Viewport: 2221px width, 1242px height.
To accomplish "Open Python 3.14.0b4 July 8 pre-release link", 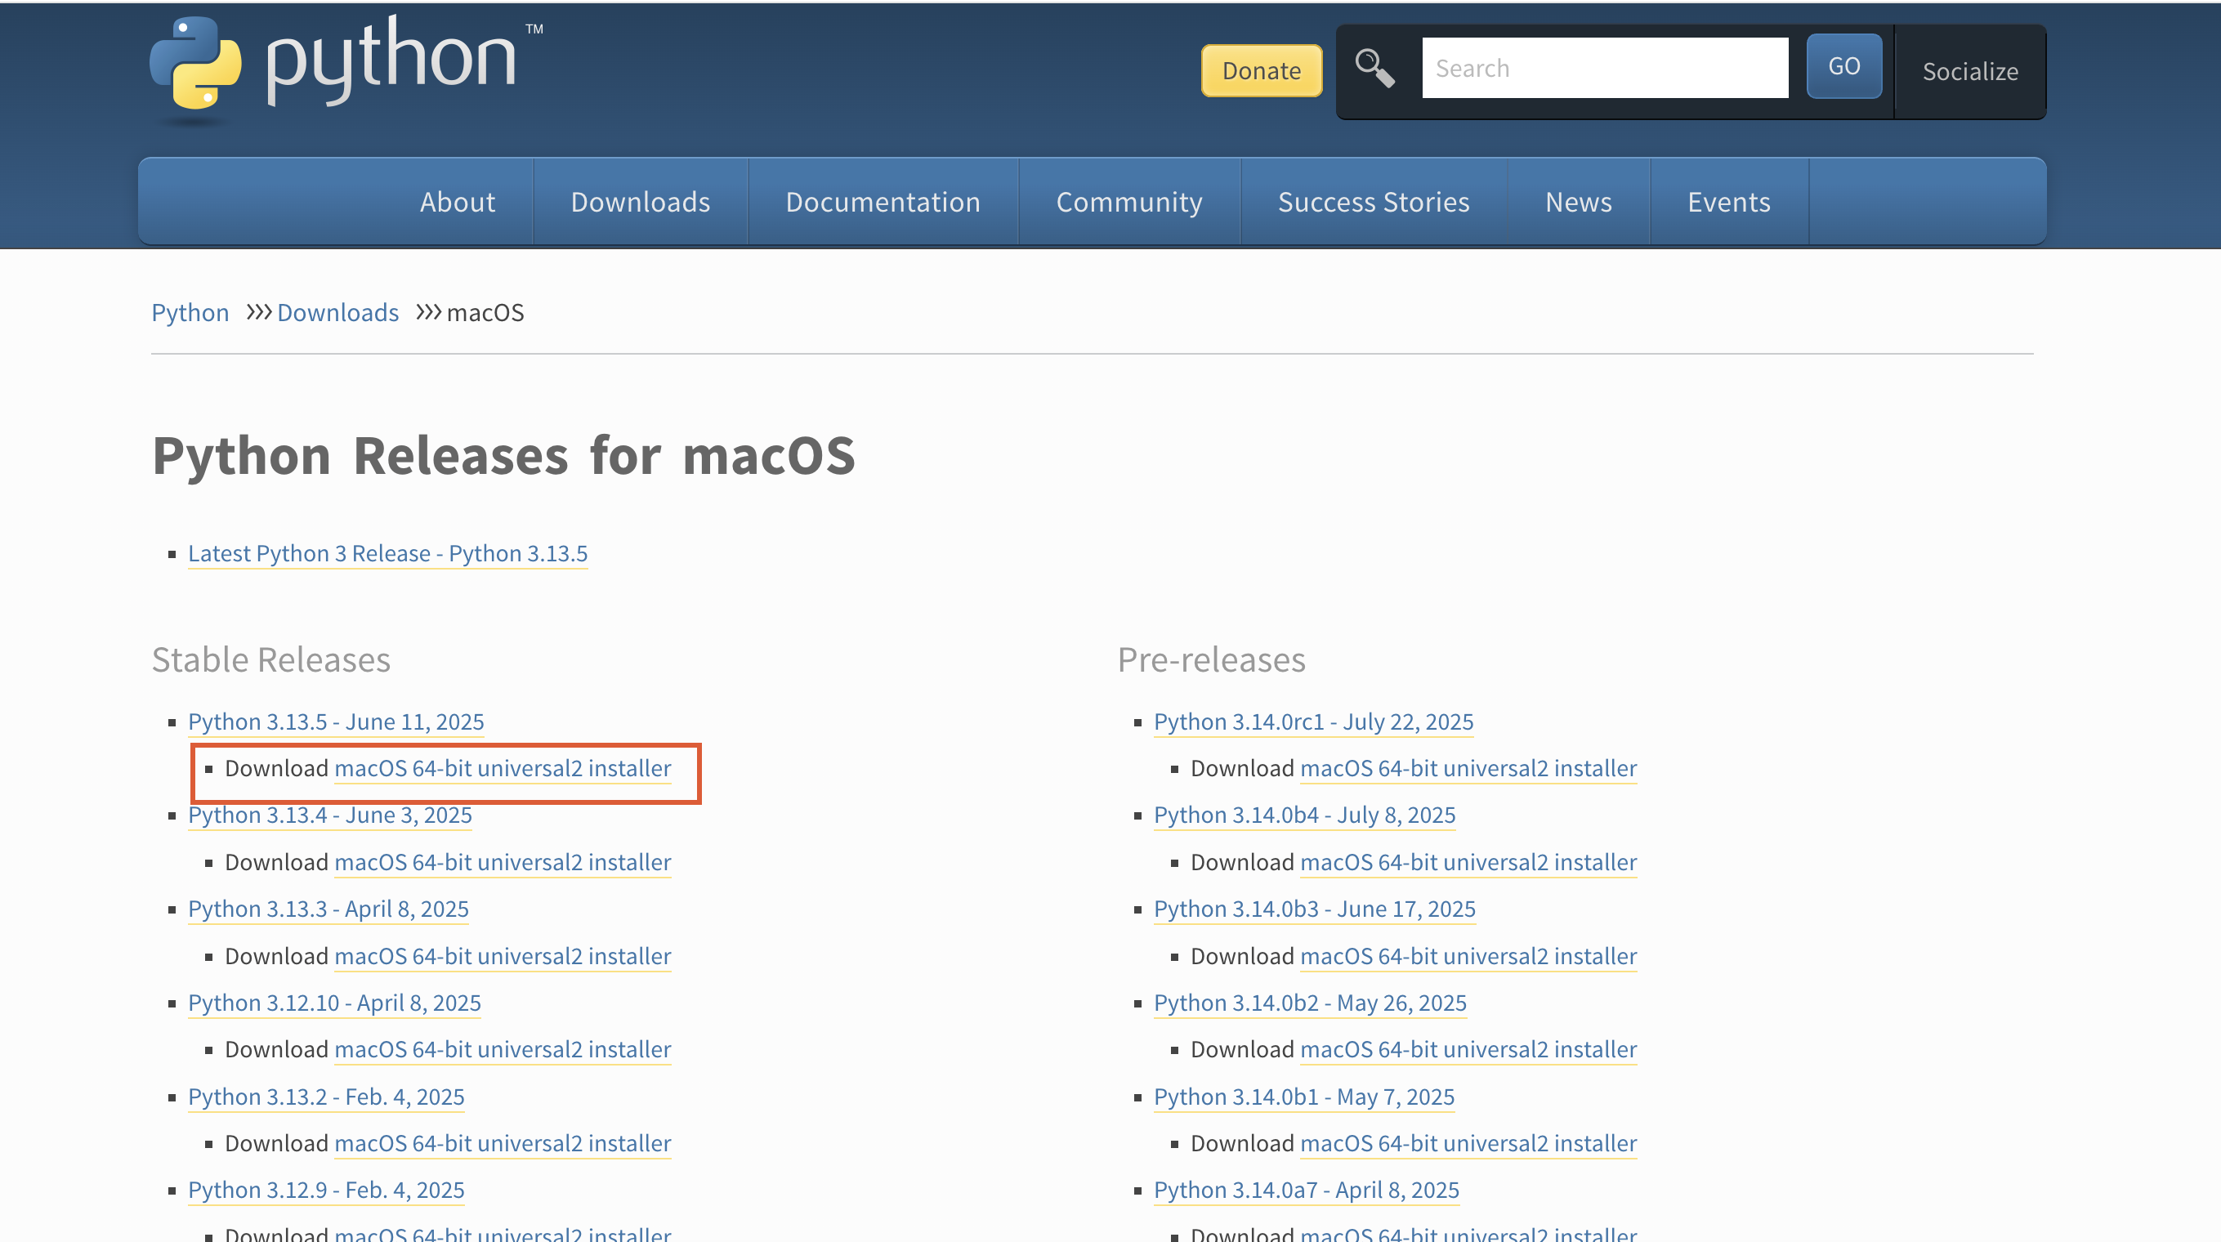I will 1304,815.
